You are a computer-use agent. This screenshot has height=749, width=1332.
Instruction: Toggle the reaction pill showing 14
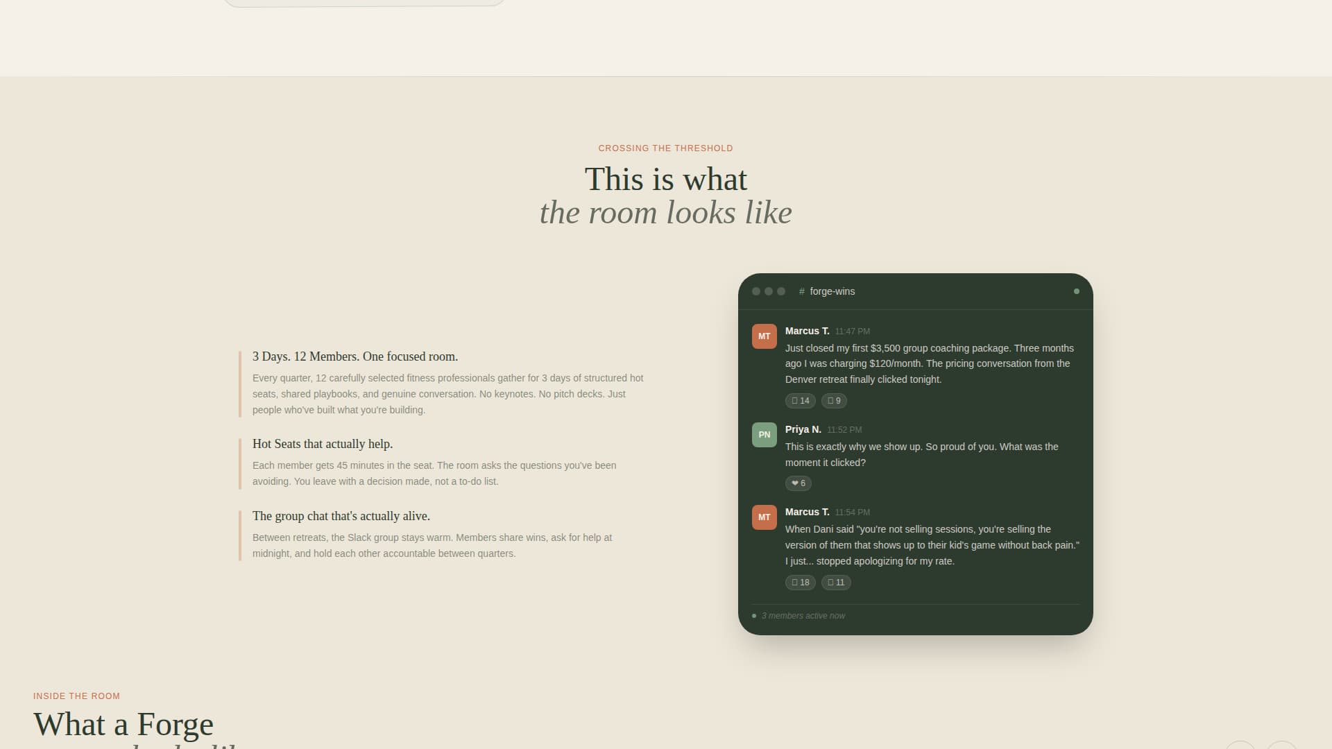(800, 401)
